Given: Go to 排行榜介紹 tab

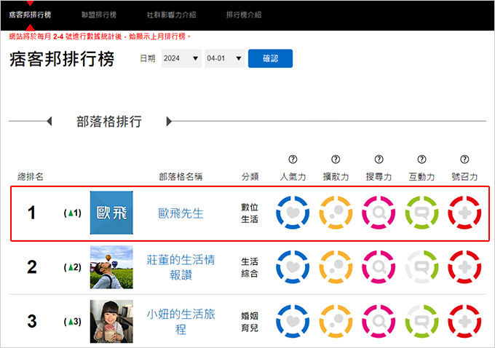Looking at the screenshot, I should pos(244,15).
